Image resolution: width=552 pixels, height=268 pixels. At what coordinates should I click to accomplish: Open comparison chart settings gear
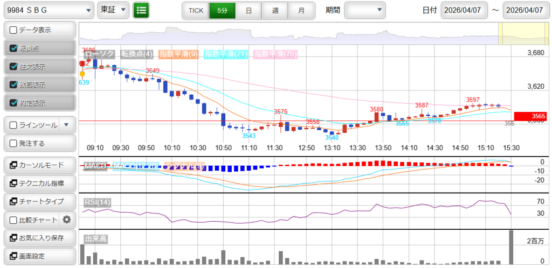click(x=67, y=220)
